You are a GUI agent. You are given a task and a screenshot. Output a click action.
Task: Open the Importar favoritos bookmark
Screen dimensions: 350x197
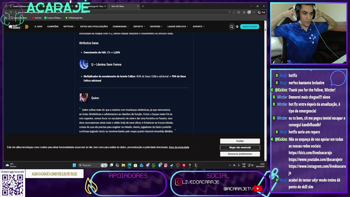(19, 18)
